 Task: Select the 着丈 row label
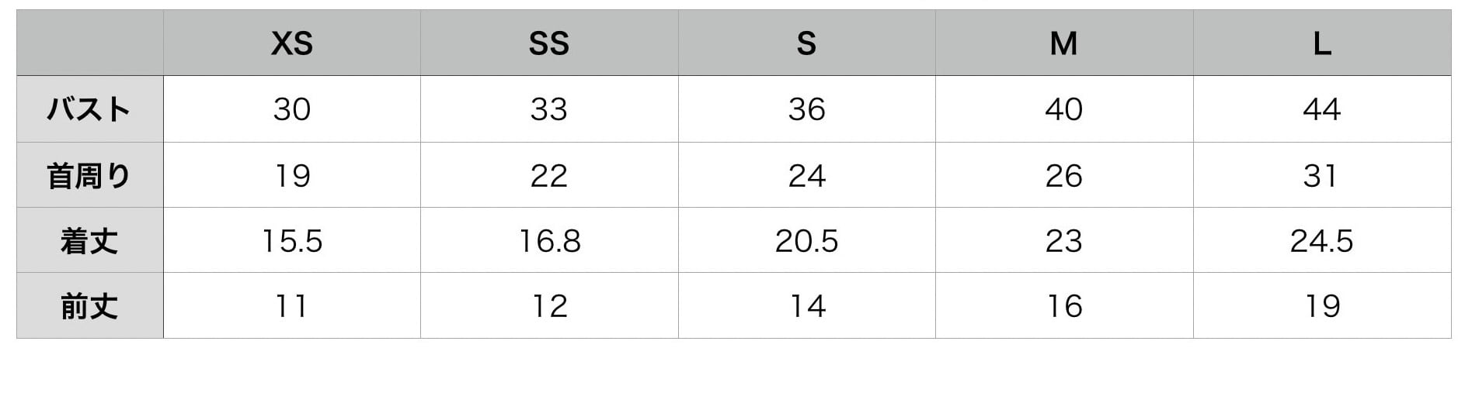point(90,240)
